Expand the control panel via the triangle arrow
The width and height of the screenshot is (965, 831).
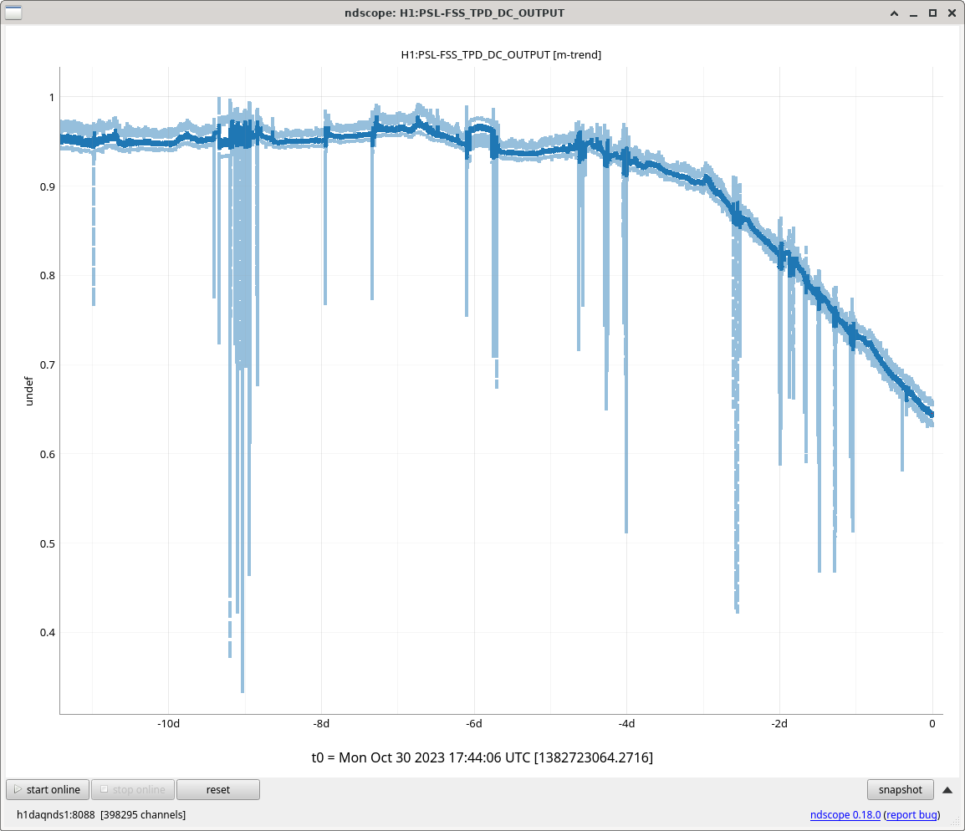[947, 789]
